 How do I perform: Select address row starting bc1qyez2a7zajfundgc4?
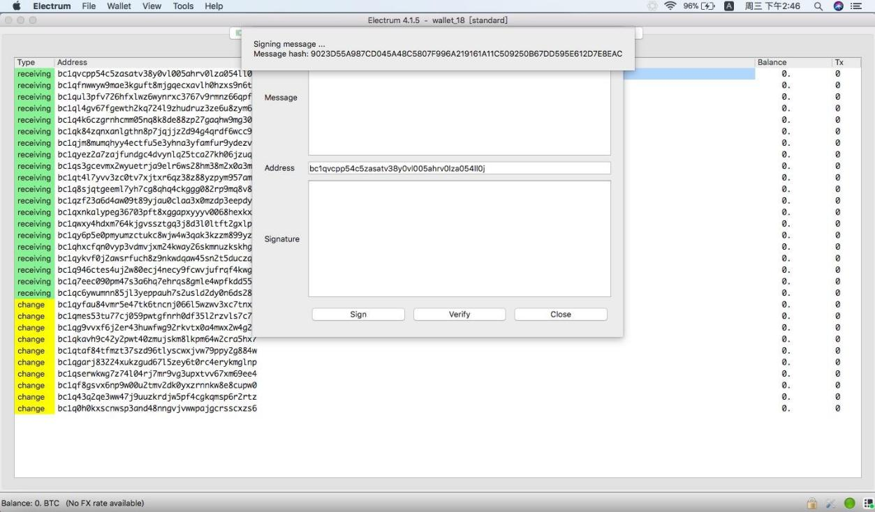(154, 154)
